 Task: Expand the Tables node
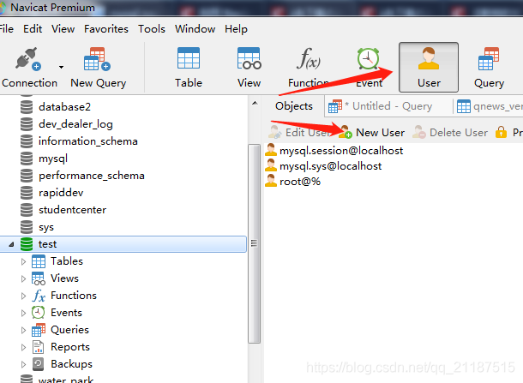pos(23,261)
